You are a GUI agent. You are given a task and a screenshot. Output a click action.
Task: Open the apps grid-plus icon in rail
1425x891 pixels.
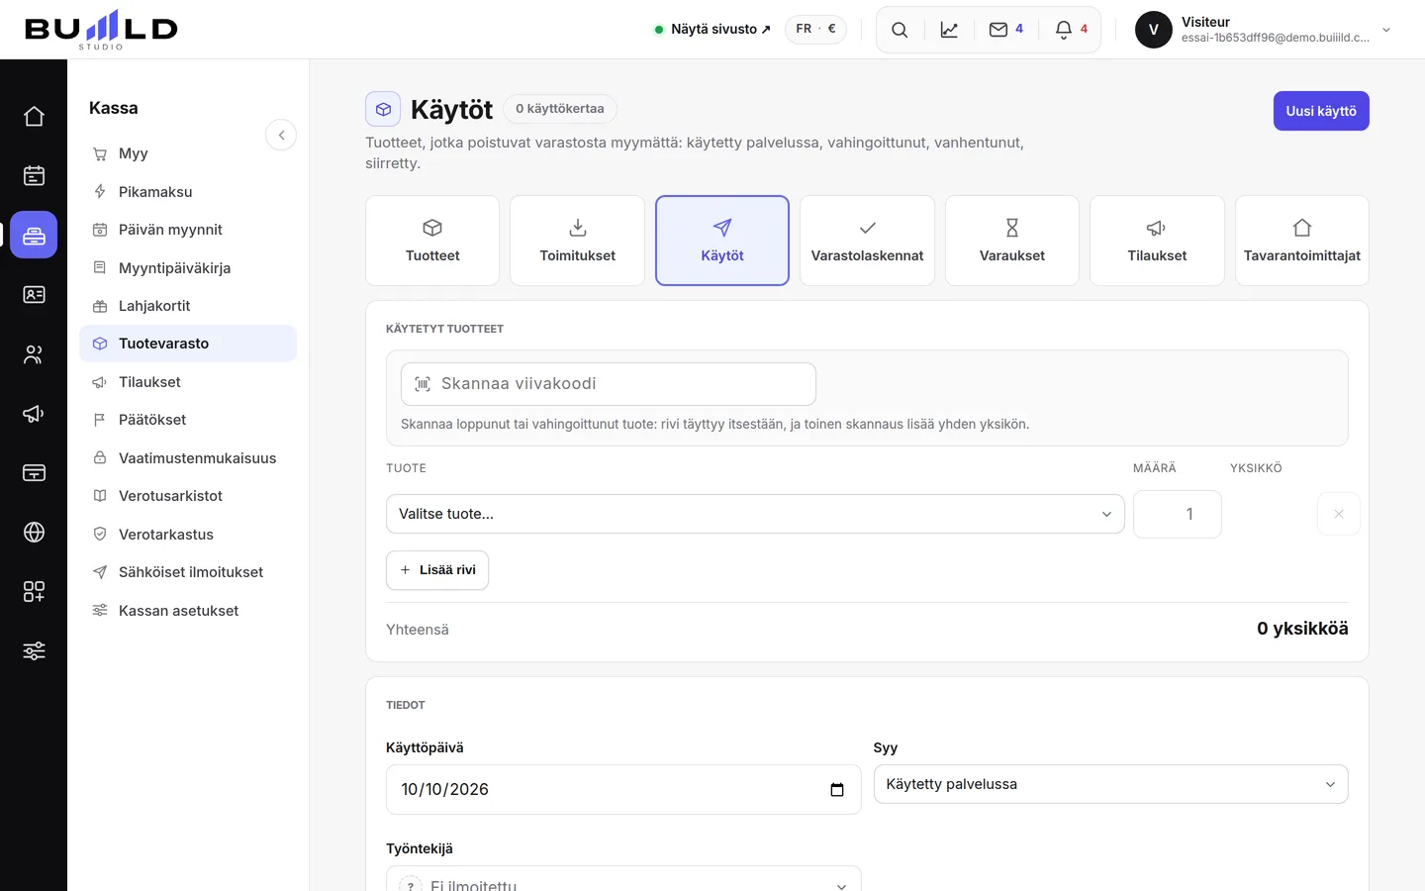[x=34, y=592]
